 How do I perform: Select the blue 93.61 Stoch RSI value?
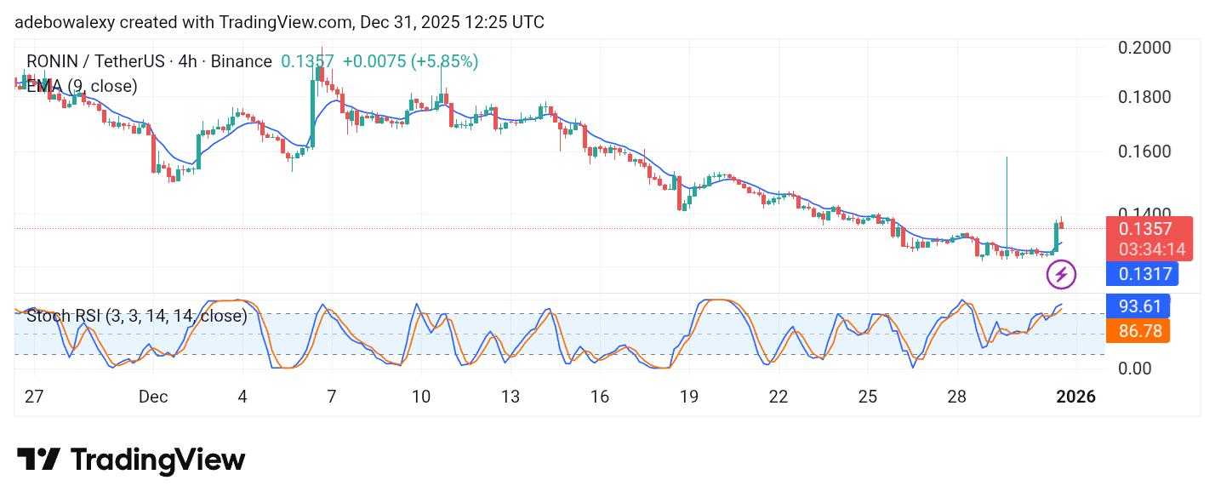(1138, 304)
